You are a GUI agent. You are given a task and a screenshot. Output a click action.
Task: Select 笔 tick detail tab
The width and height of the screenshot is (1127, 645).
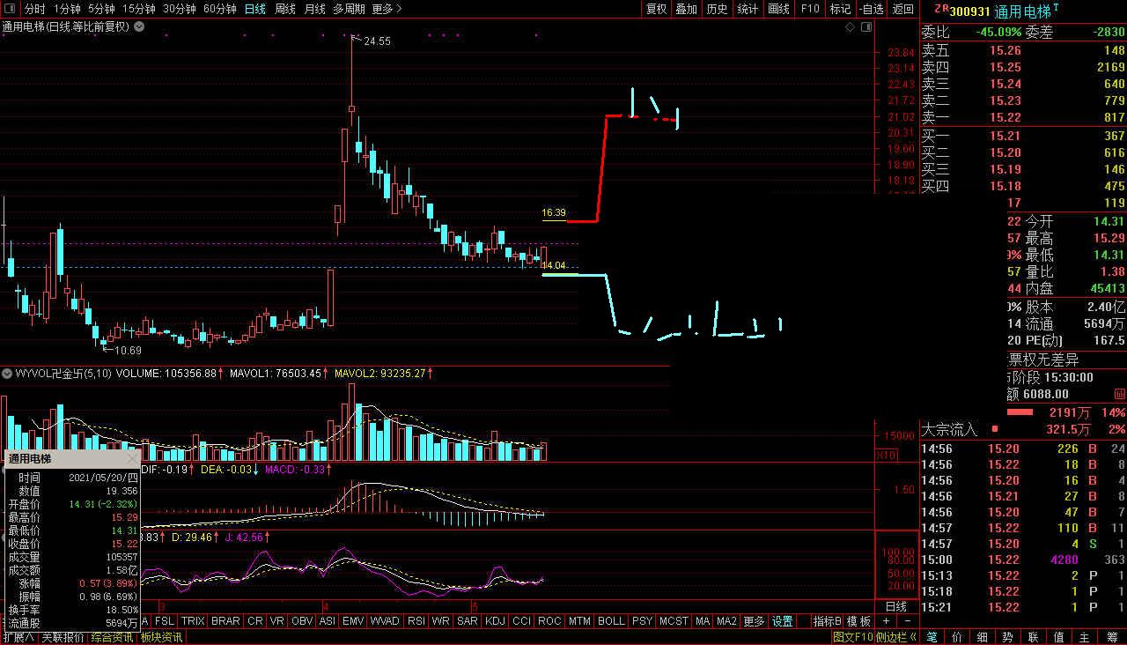(x=932, y=637)
